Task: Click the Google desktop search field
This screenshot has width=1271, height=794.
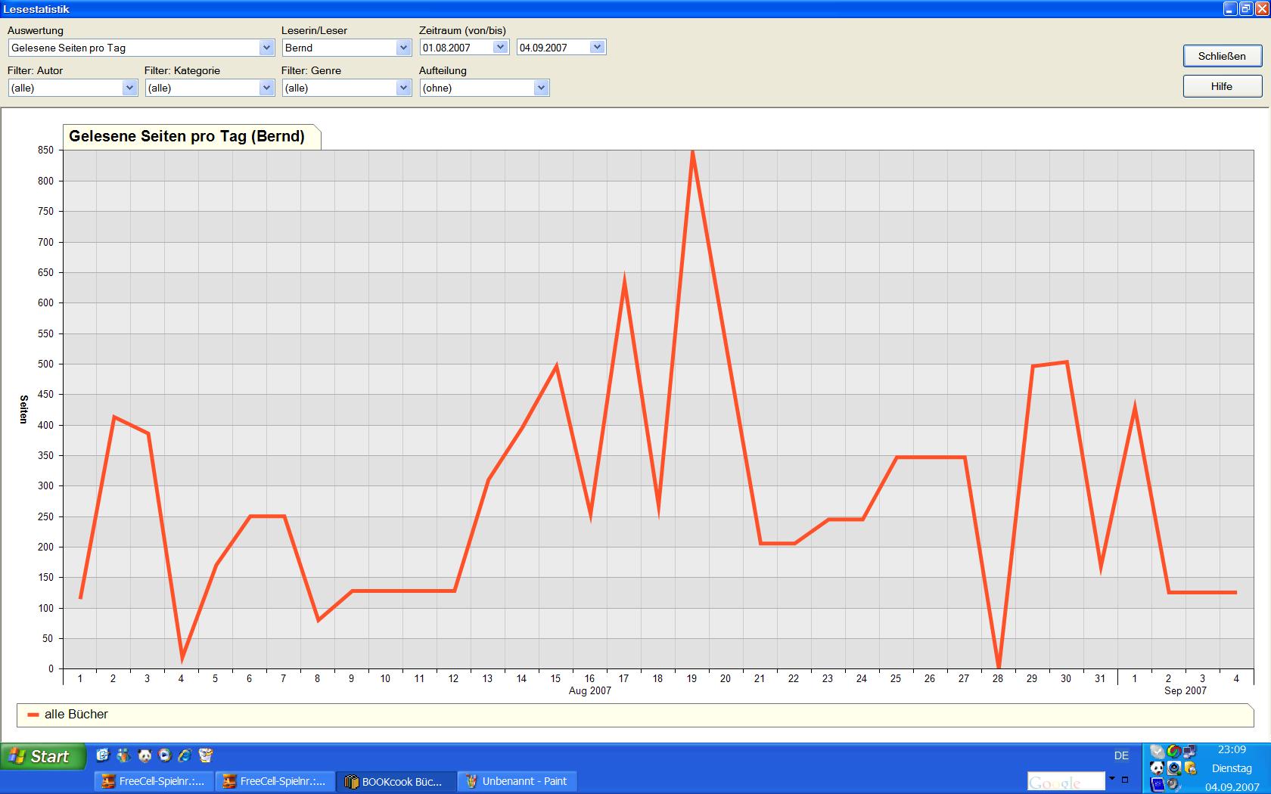Action: (1065, 781)
